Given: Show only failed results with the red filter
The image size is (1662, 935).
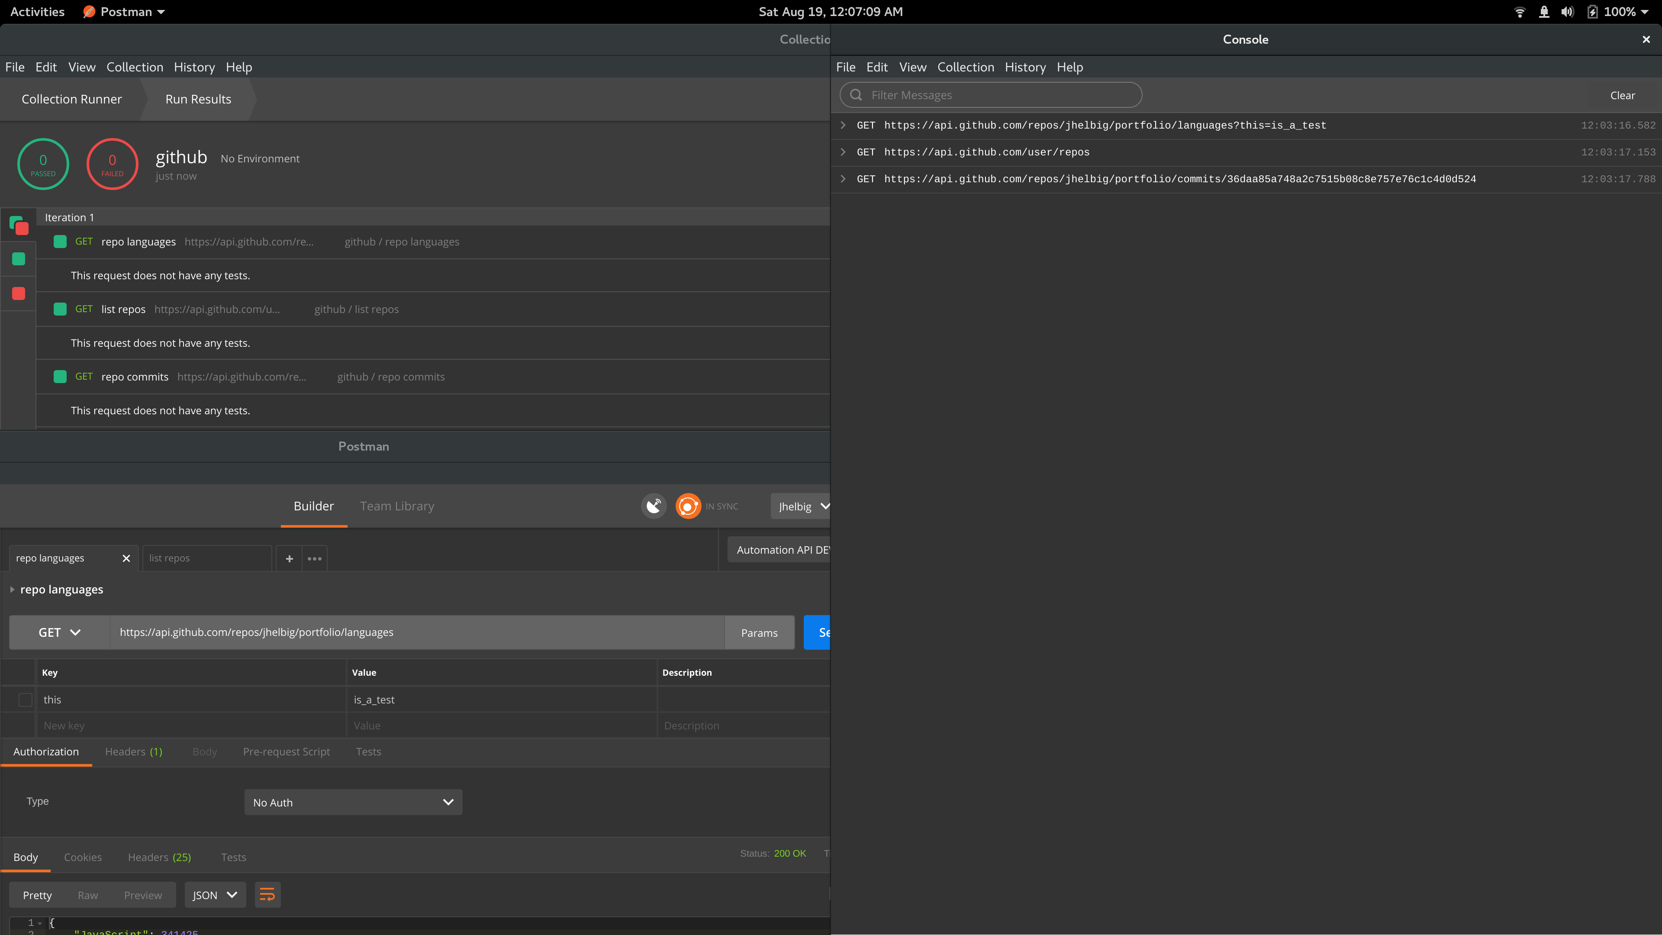Looking at the screenshot, I should [19, 294].
